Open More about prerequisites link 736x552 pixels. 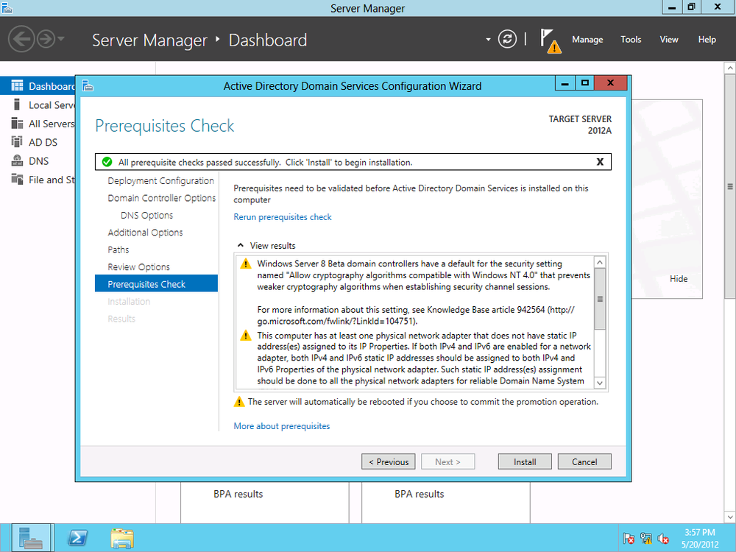point(282,426)
